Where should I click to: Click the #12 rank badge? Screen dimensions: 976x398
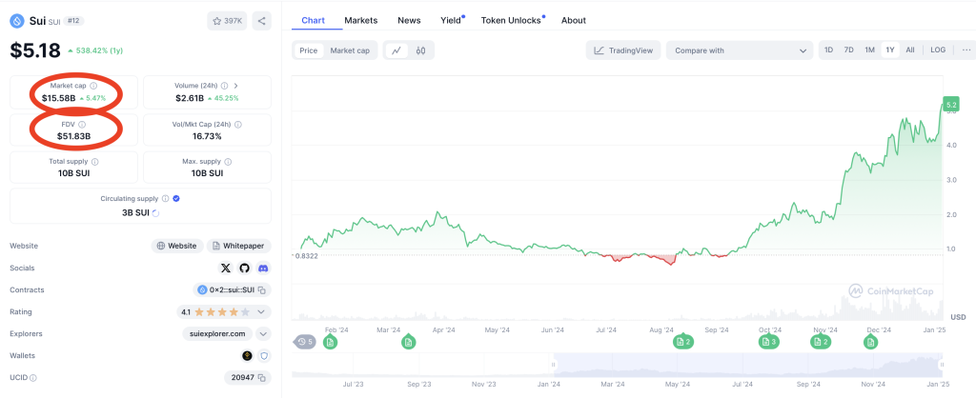[x=73, y=21]
